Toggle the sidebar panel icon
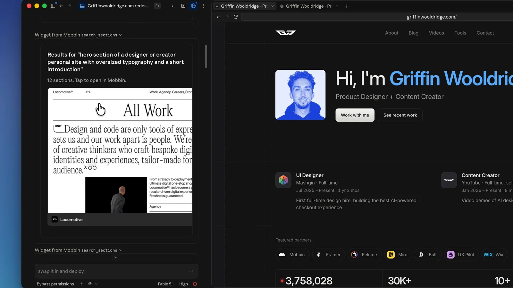Image resolution: width=513 pixels, height=288 pixels. (53, 6)
